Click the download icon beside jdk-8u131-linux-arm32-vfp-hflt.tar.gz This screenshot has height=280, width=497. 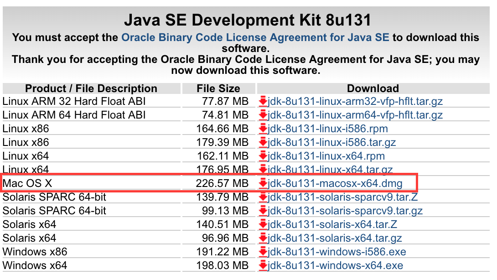pyautogui.click(x=264, y=101)
